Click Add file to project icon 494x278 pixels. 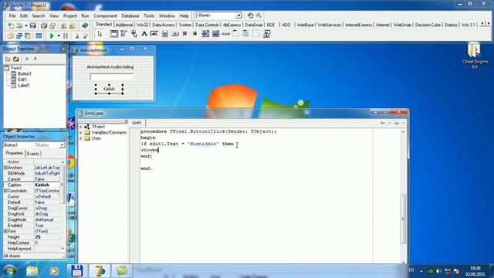point(63,25)
